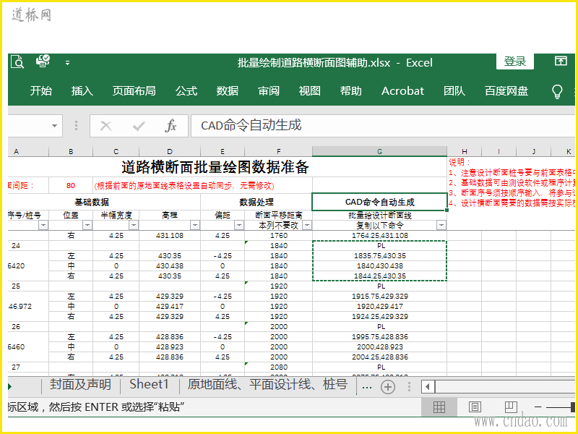Screen dimensions: 578x434
Task: Open the Customize Quick Access Toolbar arrow
Action: tap(67, 63)
